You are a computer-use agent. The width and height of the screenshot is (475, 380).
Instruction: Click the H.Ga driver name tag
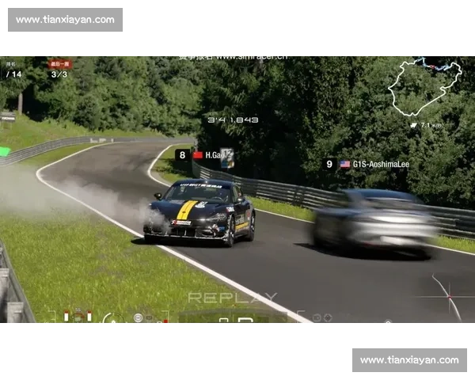212,155
